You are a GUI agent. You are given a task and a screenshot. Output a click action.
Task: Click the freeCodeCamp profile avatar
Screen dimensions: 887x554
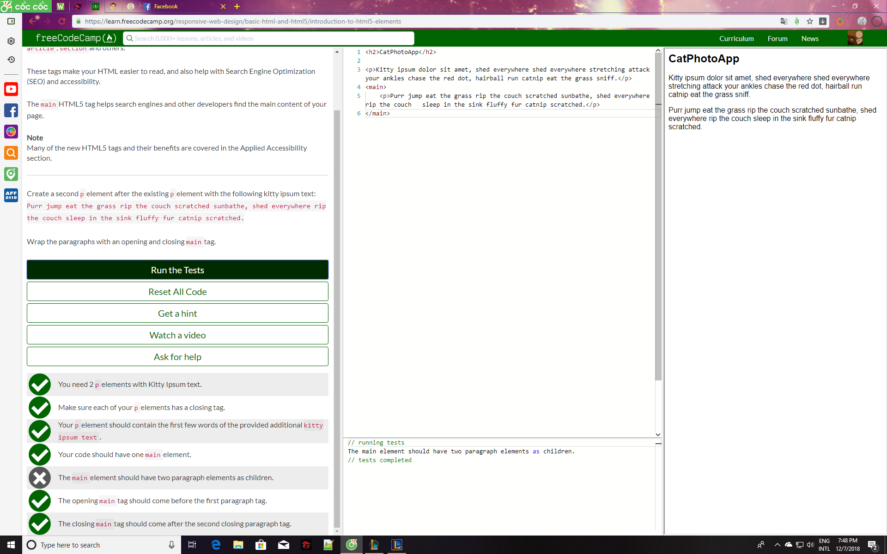coord(855,38)
